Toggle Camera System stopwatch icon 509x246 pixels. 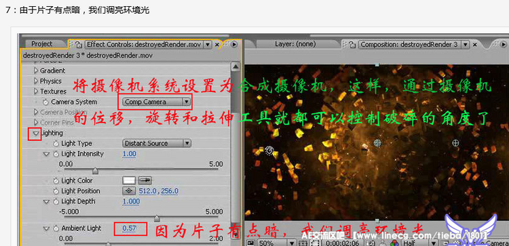pyautogui.click(x=46, y=102)
